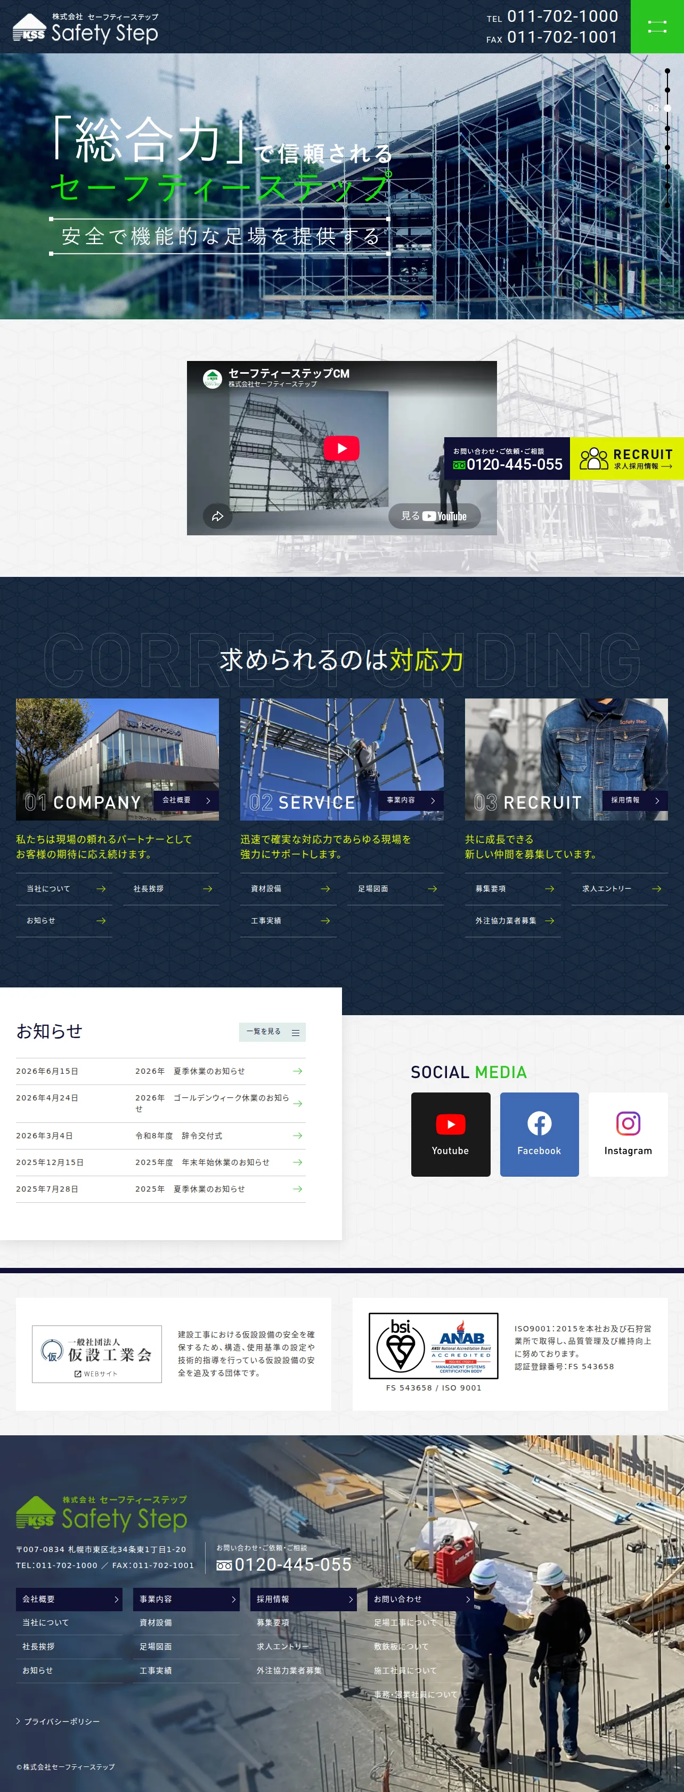Click the 一覧を見る list button

(273, 1032)
